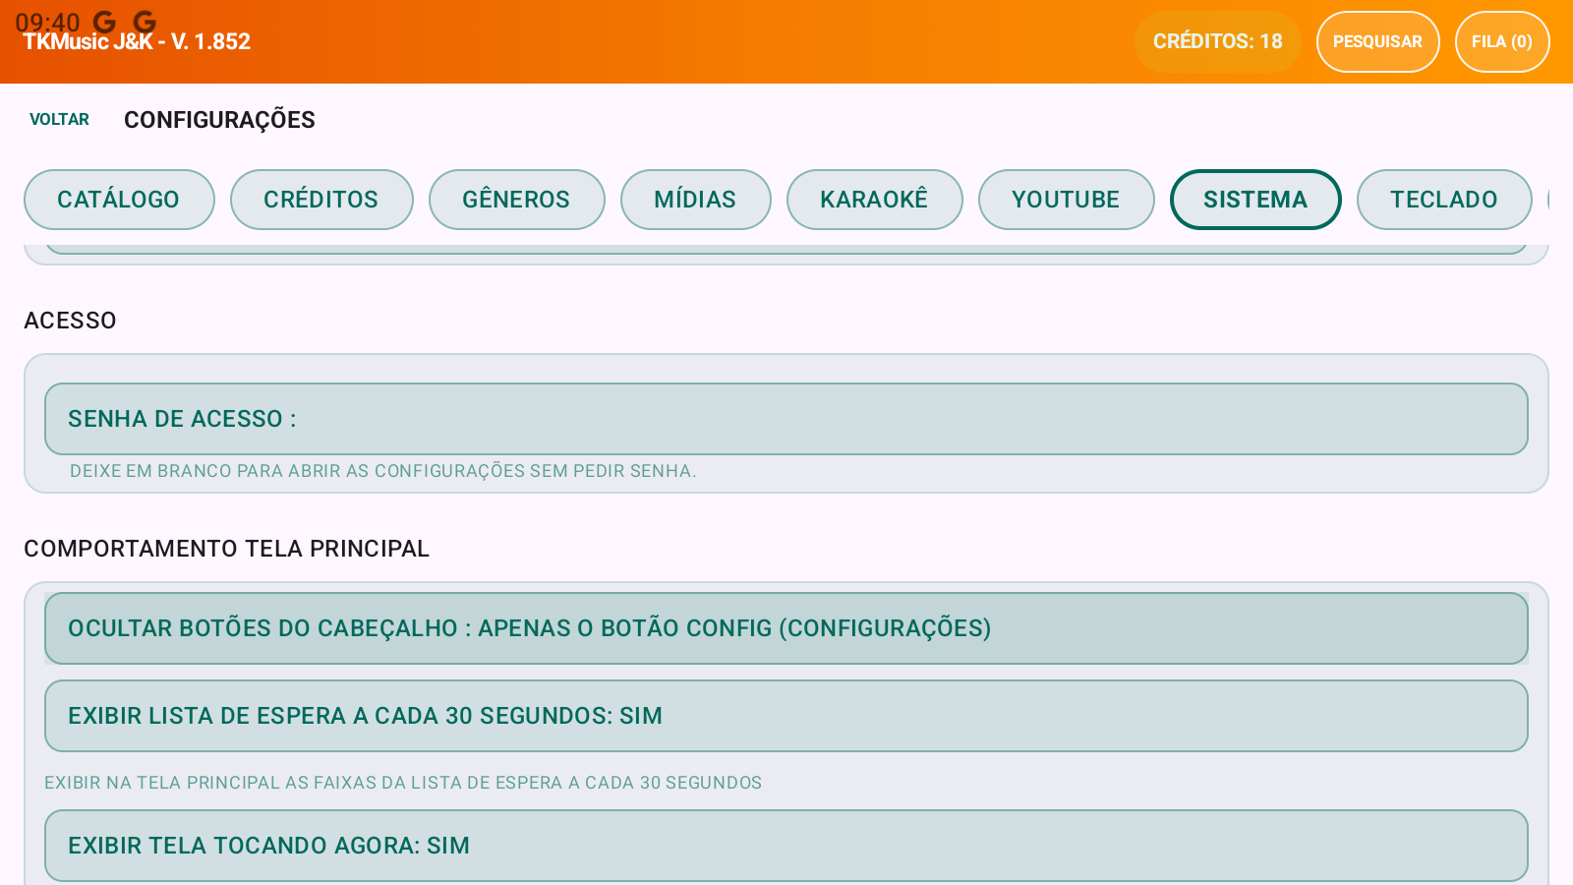This screenshot has height=885, width=1573.
Task: Open the Teclado tab
Action: tap(1444, 200)
